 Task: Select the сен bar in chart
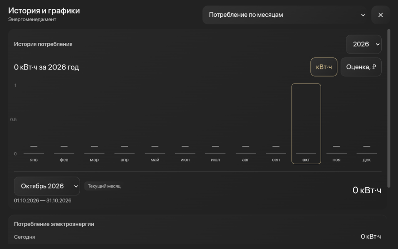[x=276, y=123]
